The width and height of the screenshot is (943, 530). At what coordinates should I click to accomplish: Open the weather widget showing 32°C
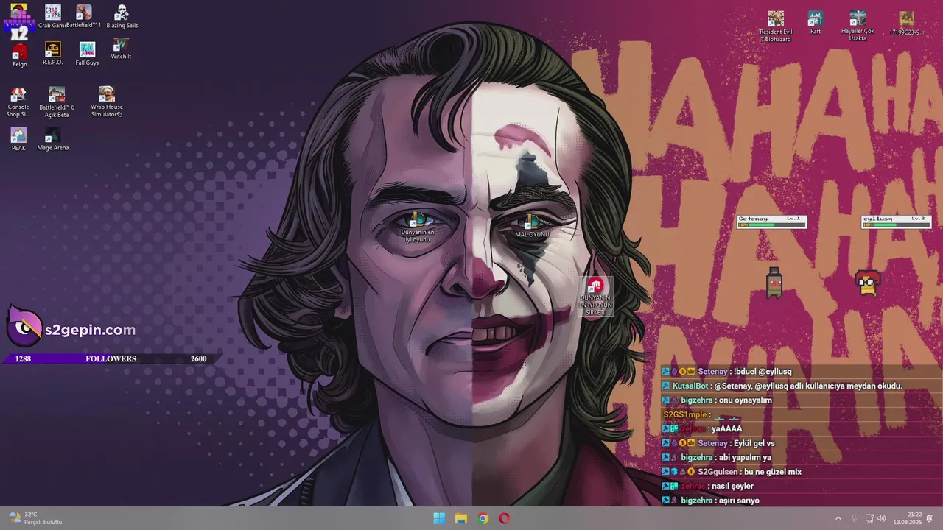tap(35, 518)
